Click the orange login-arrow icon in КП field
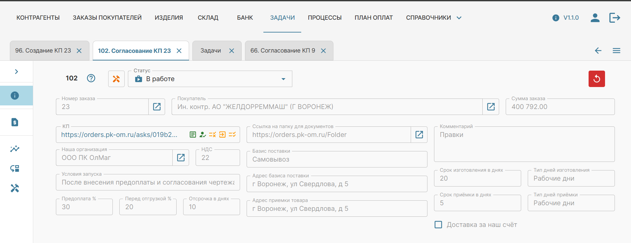 [223, 135]
